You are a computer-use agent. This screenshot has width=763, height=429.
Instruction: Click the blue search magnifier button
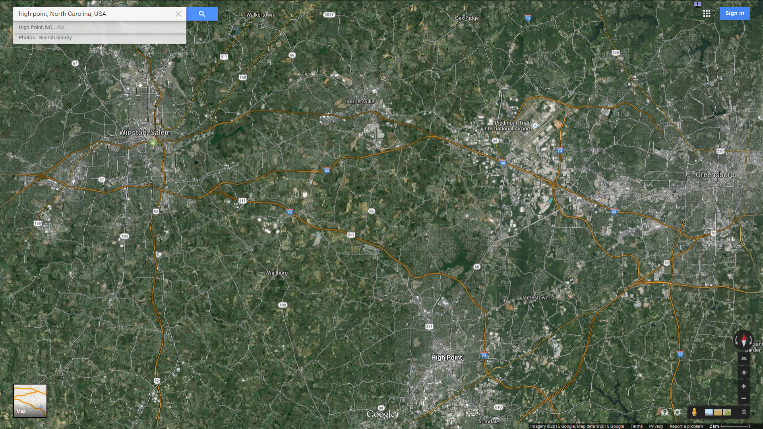click(x=202, y=14)
